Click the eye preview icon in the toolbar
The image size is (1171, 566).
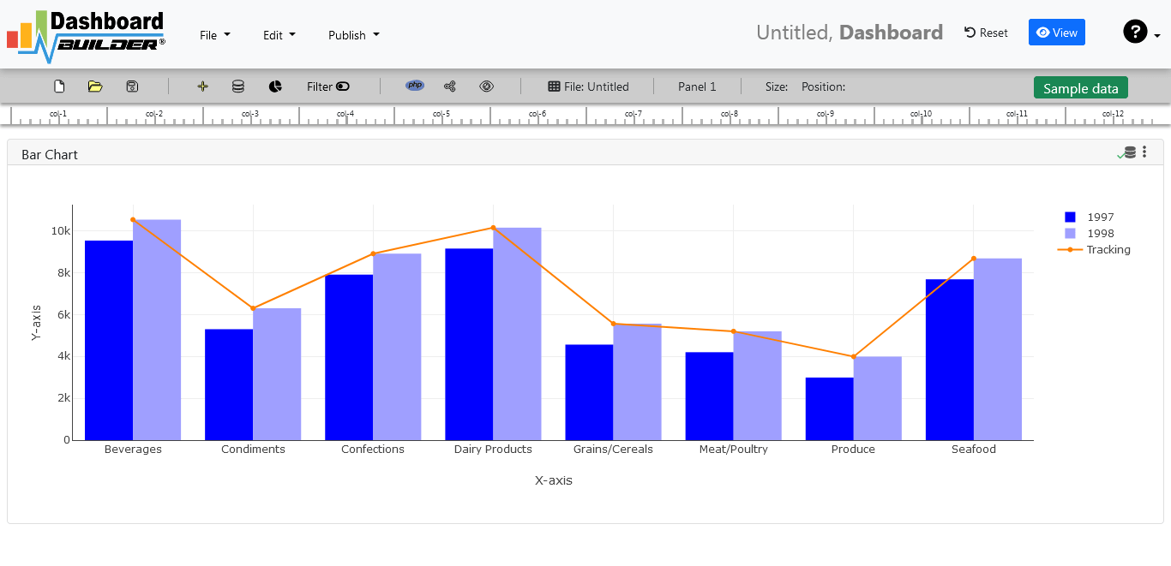487,86
